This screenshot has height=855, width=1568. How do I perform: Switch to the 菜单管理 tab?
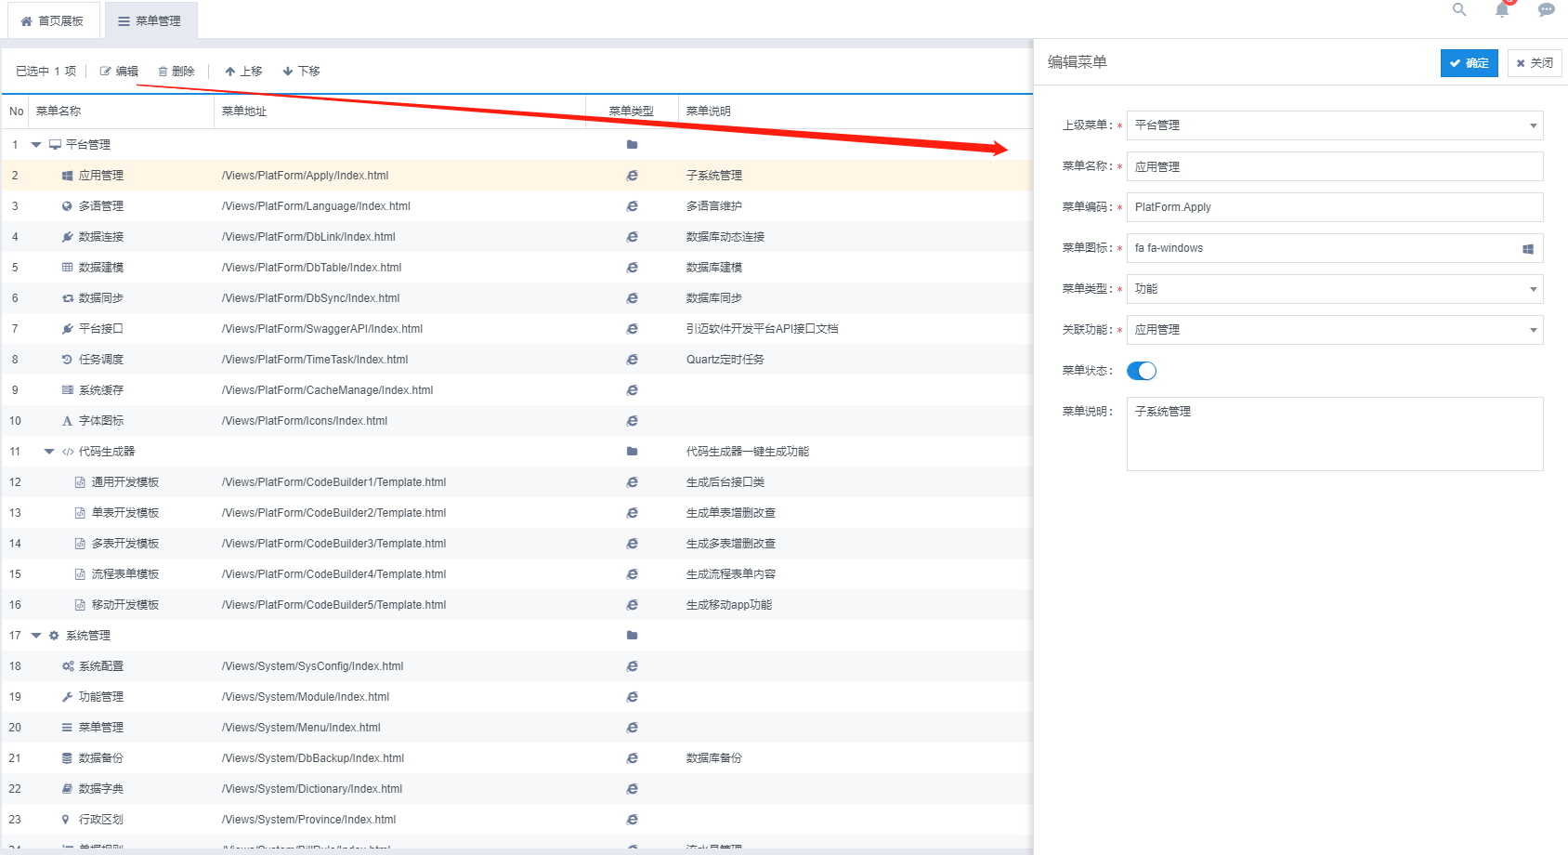pyautogui.click(x=150, y=20)
